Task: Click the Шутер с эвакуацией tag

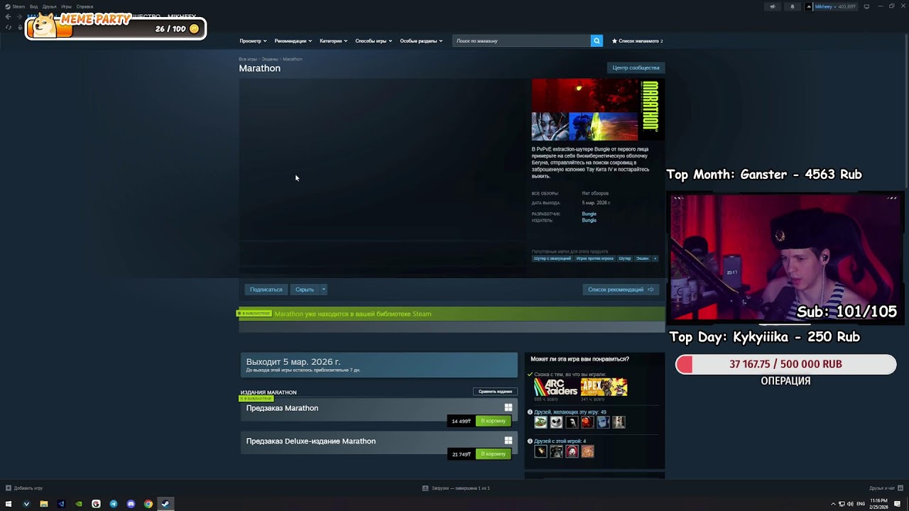Action: (x=553, y=258)
